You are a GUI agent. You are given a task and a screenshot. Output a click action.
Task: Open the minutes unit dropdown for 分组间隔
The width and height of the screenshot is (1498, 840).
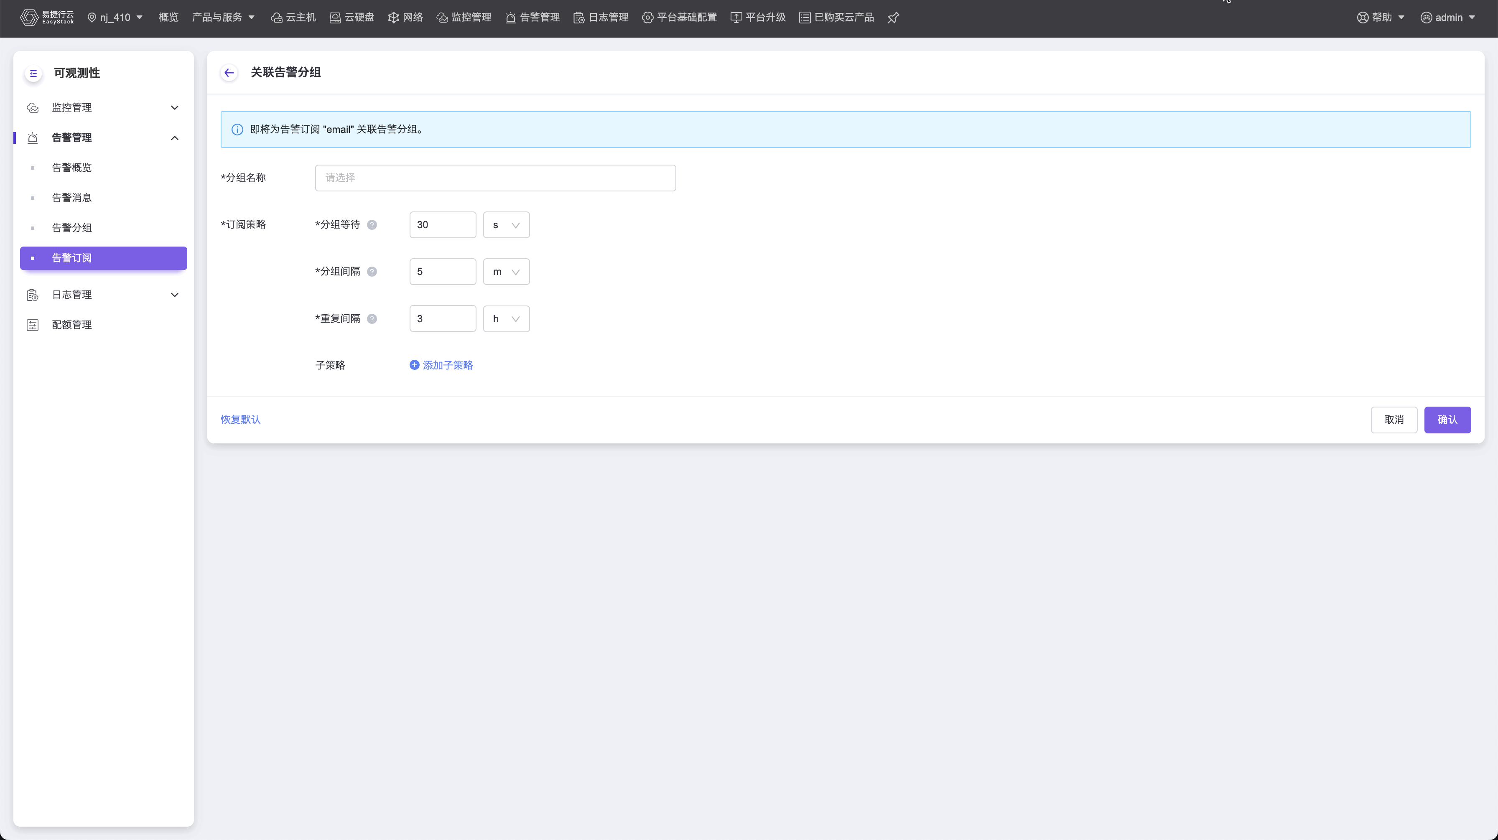click(x=506, y=272)
